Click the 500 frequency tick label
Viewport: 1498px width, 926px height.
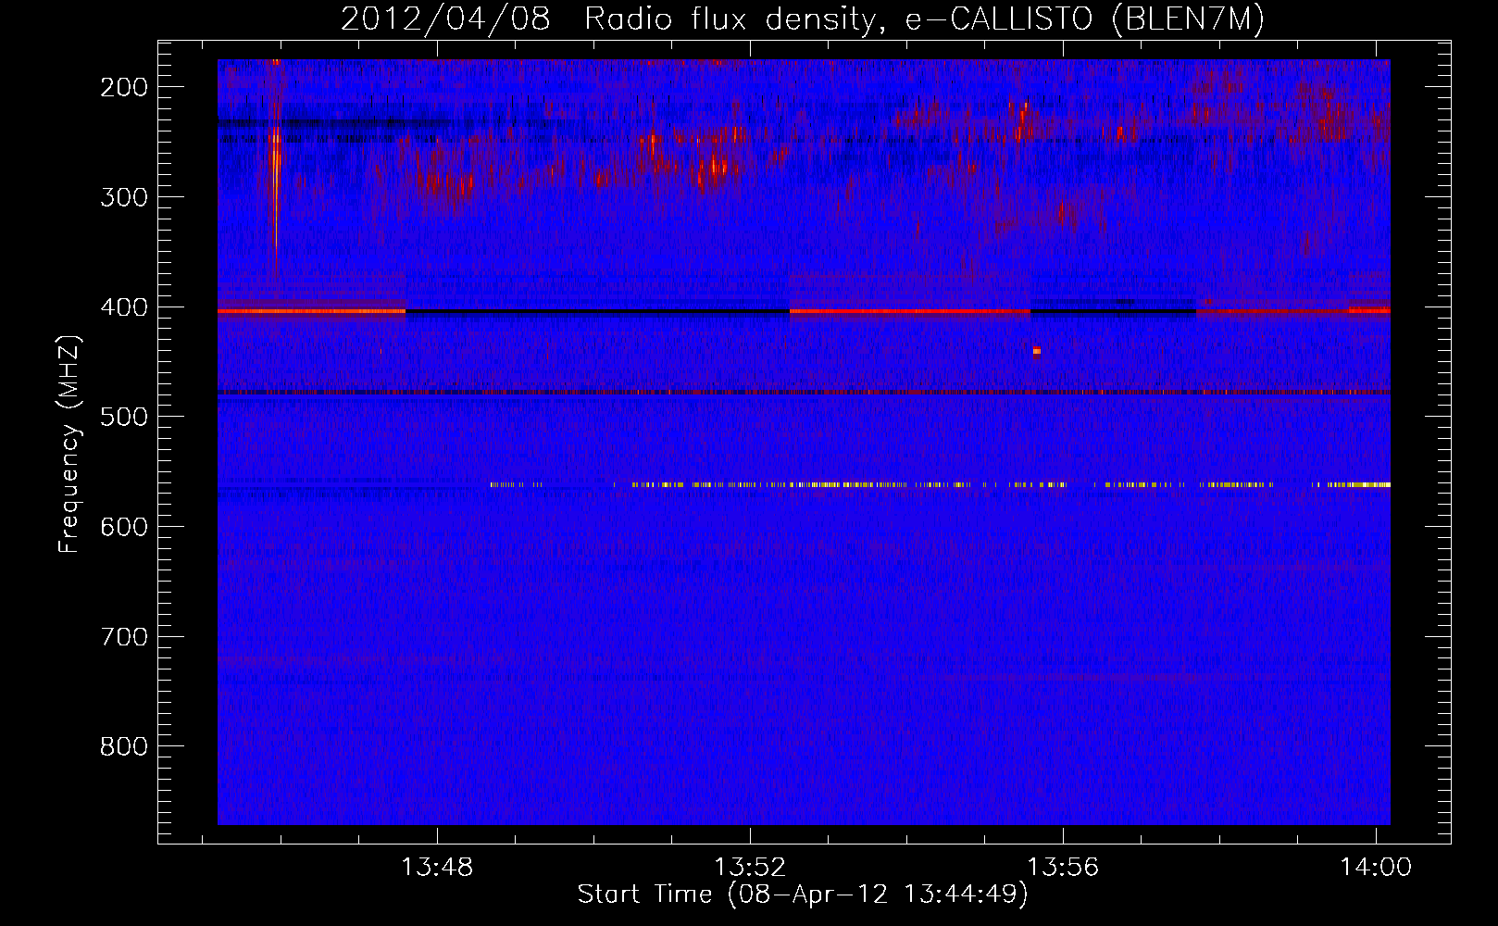[124, 417]
